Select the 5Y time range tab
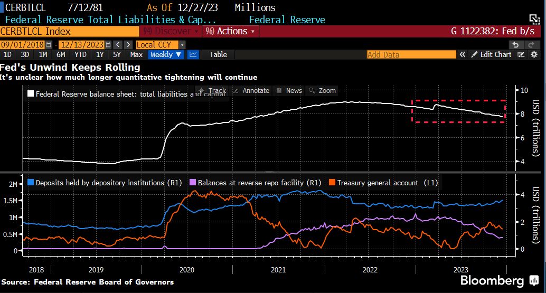 tap(117, 54)
